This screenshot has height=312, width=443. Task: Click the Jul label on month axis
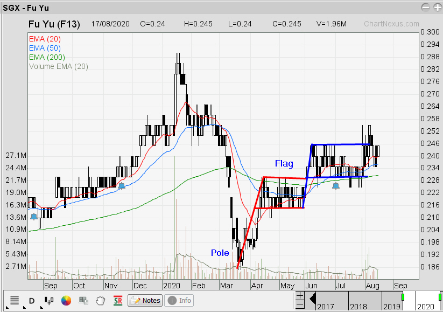pyautogui.click(x=341, y=286)
